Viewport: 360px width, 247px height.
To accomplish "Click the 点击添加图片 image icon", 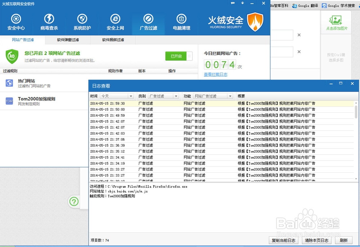I will [x=336, y=20].
